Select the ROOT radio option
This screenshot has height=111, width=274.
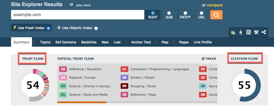tap(153, 13)
